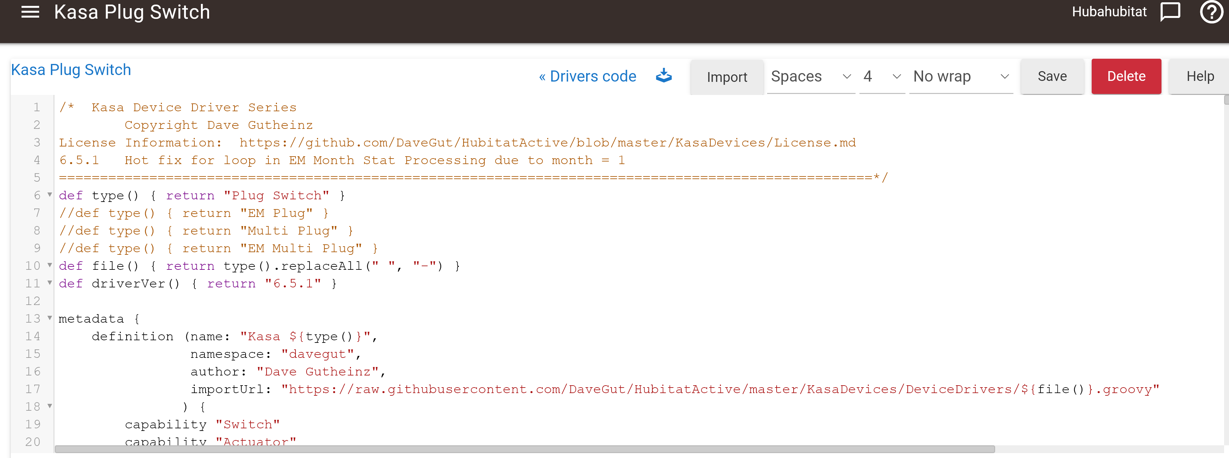Click the "Copyright Dave Gutheinz" comment line
Screen dimensions: 1229x458
[219, 125]
